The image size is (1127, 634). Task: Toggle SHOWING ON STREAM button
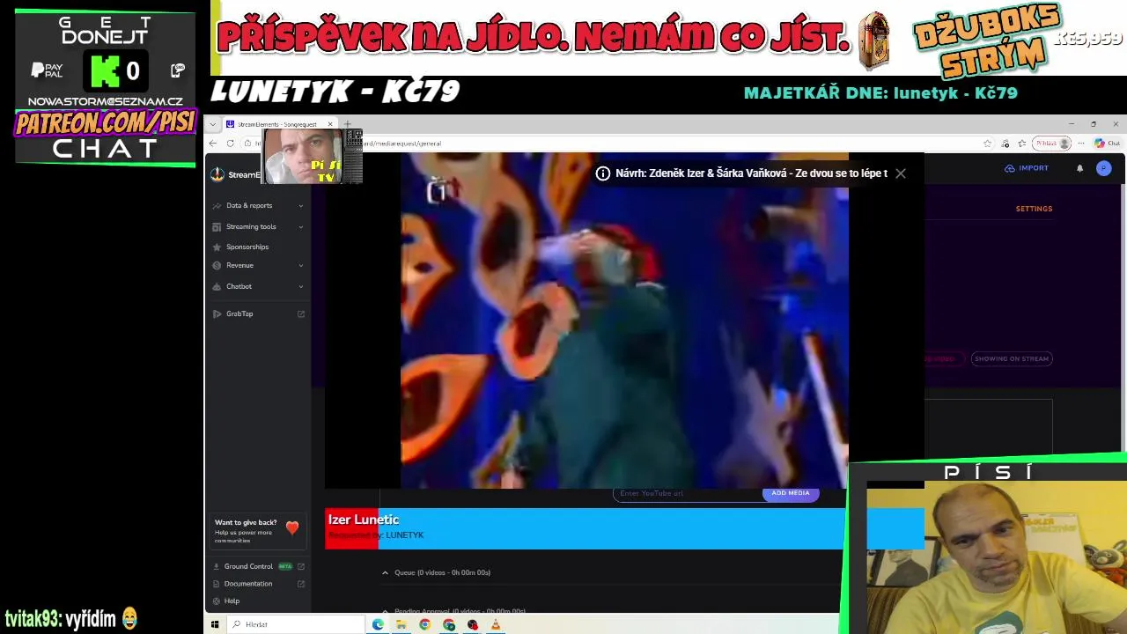(1012, 358)
